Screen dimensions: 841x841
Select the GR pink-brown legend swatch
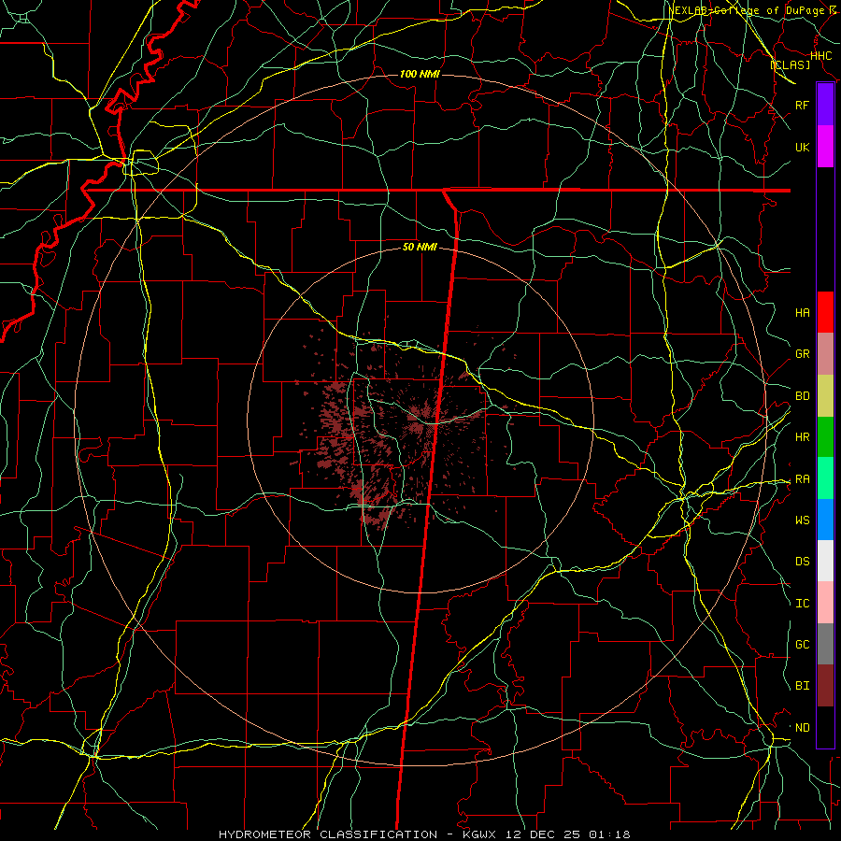(x=825, y=354)
